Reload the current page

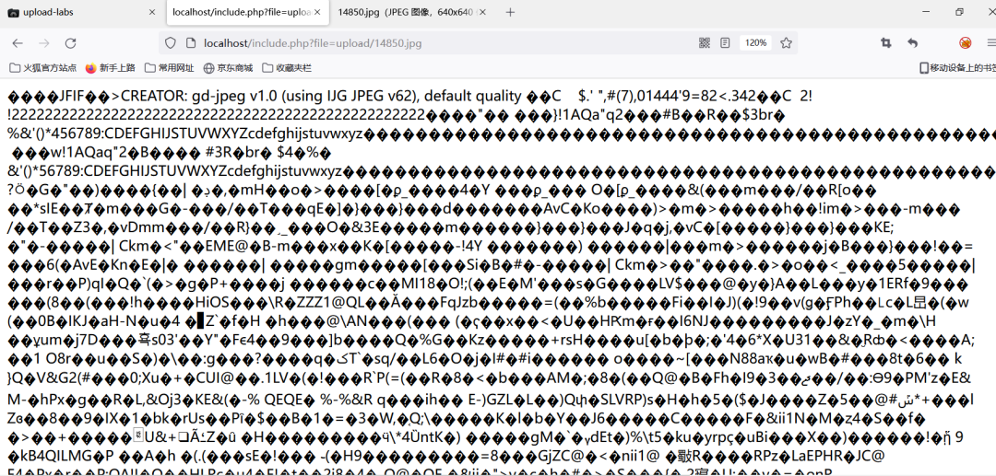tap(70, 43)
